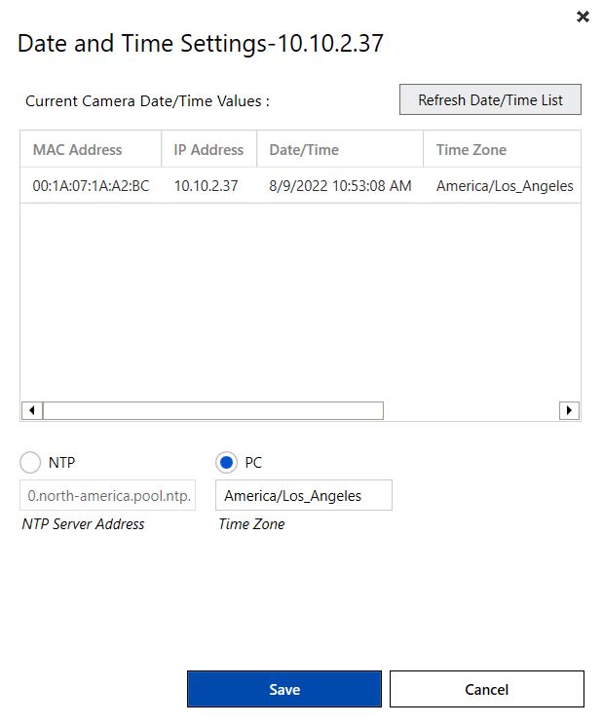Save the date and time settings
Viewport: 603px width, 726px height.
pos(284,689)
